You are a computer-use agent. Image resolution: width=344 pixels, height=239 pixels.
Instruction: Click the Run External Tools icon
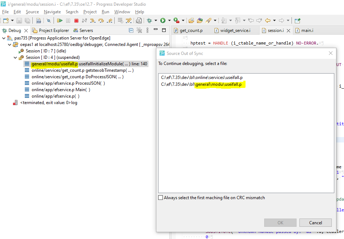coord(176,20)
